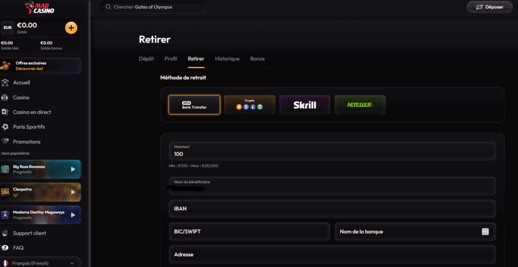Choose Crypto as withdrawal method

point(250,105)
